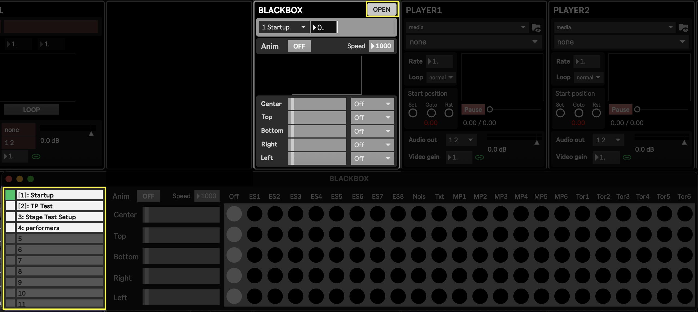Click the Speed 1000 number box in top panel

pos(382,46)
